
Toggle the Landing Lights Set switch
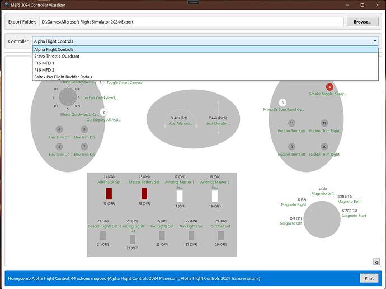(x=133, y=239)
